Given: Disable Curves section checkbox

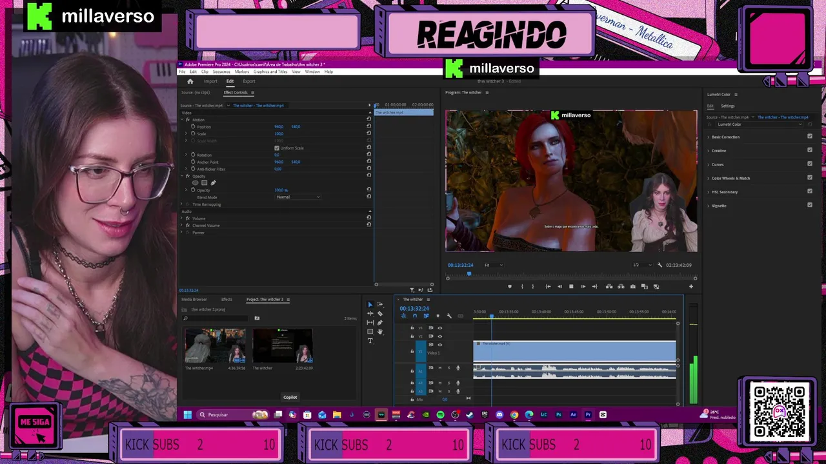Looking at the screenshot, I should pyautogui.click(x=810, y=164).
